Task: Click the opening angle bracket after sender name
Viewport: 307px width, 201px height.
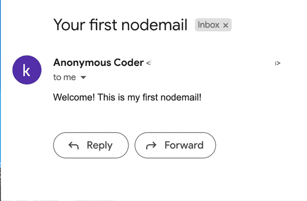Action: pos(148,63)
